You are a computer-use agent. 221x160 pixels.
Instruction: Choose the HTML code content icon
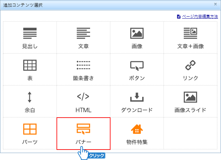point(83,96)
